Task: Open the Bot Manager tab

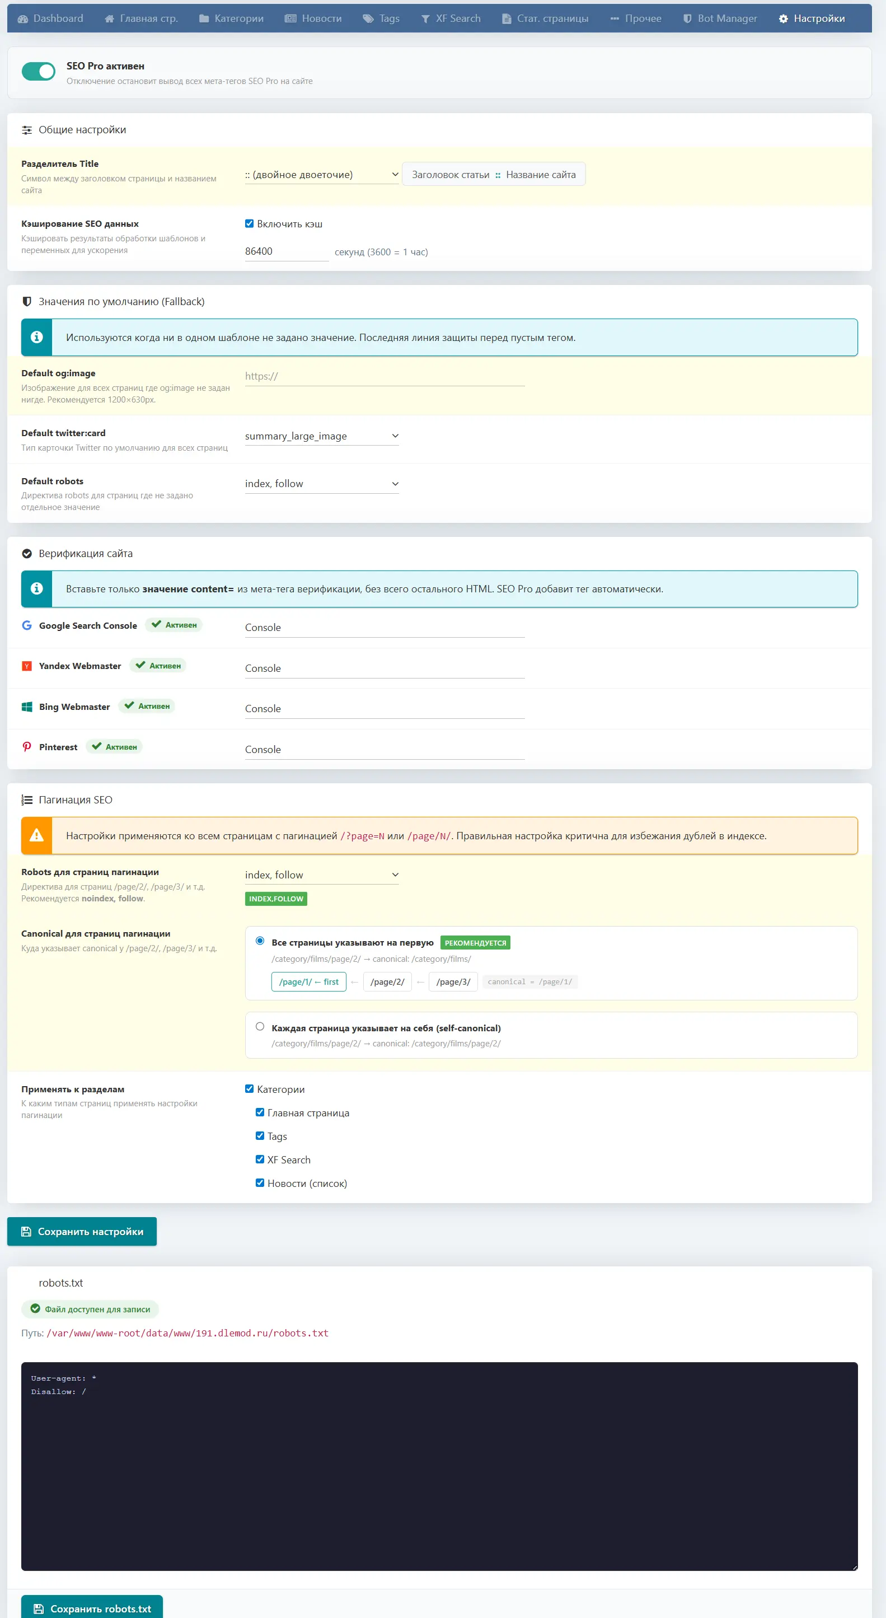Action: [x=720, y=19]
